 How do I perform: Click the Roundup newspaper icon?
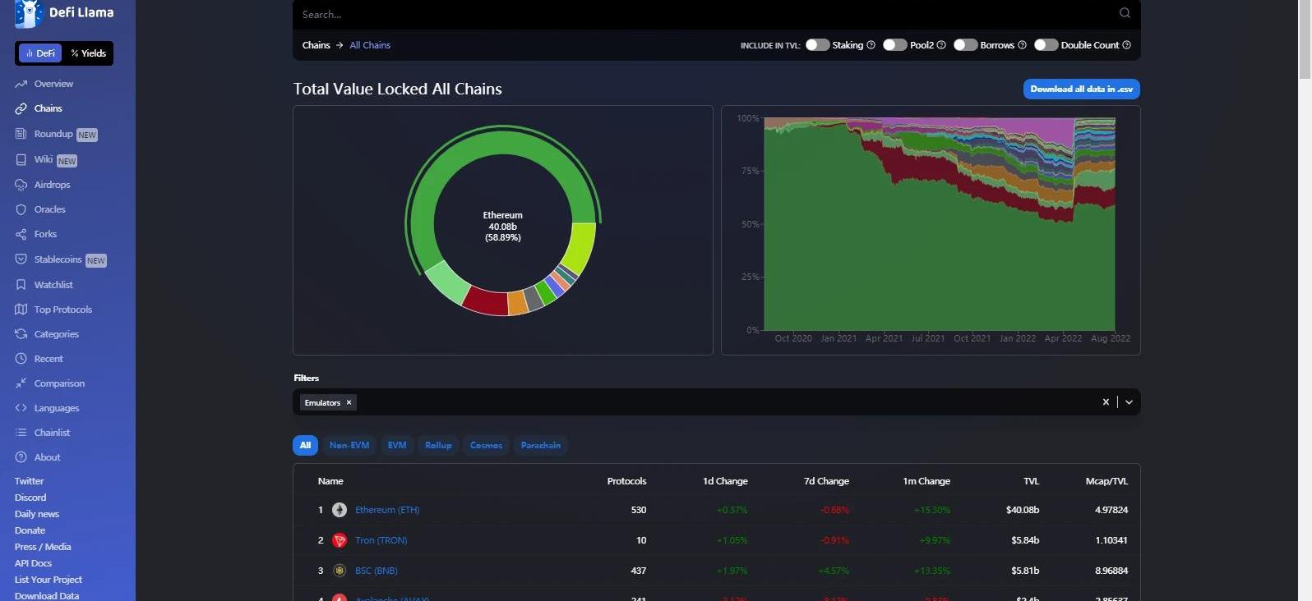click(21, 134)
